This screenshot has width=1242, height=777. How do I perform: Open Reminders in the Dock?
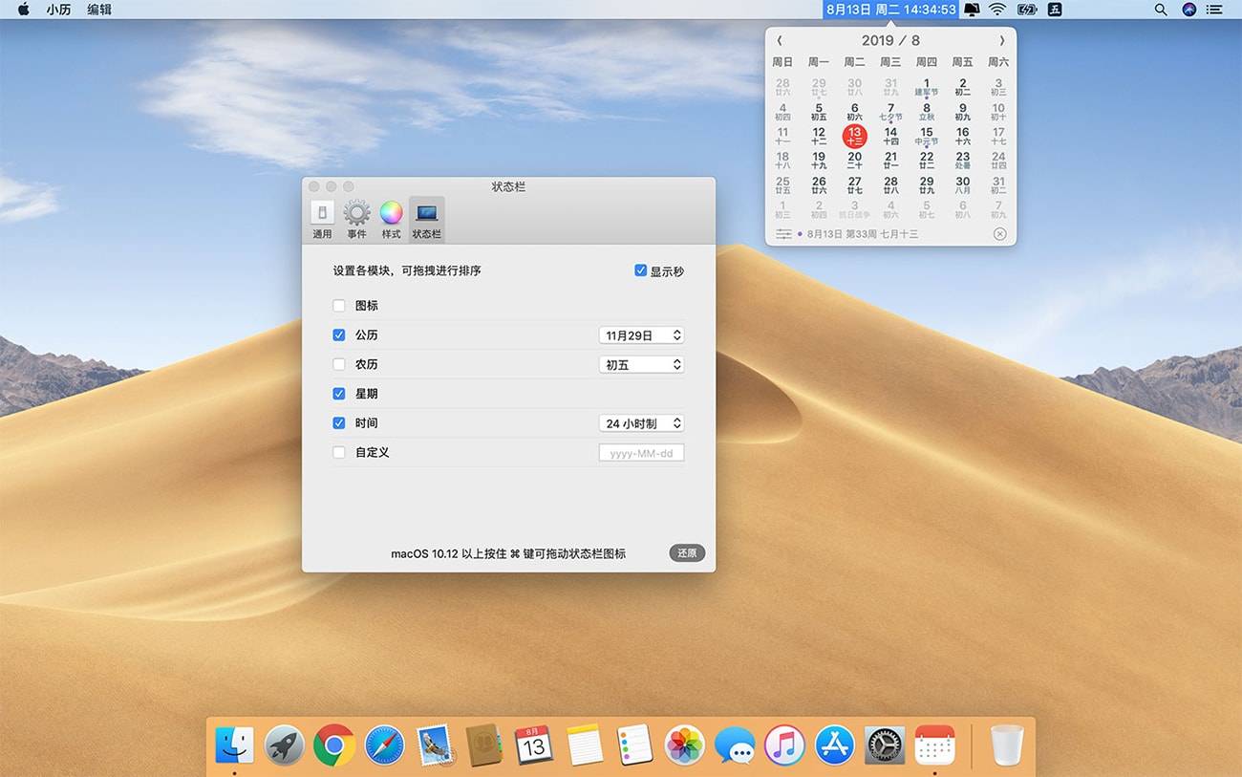[634, 745]
